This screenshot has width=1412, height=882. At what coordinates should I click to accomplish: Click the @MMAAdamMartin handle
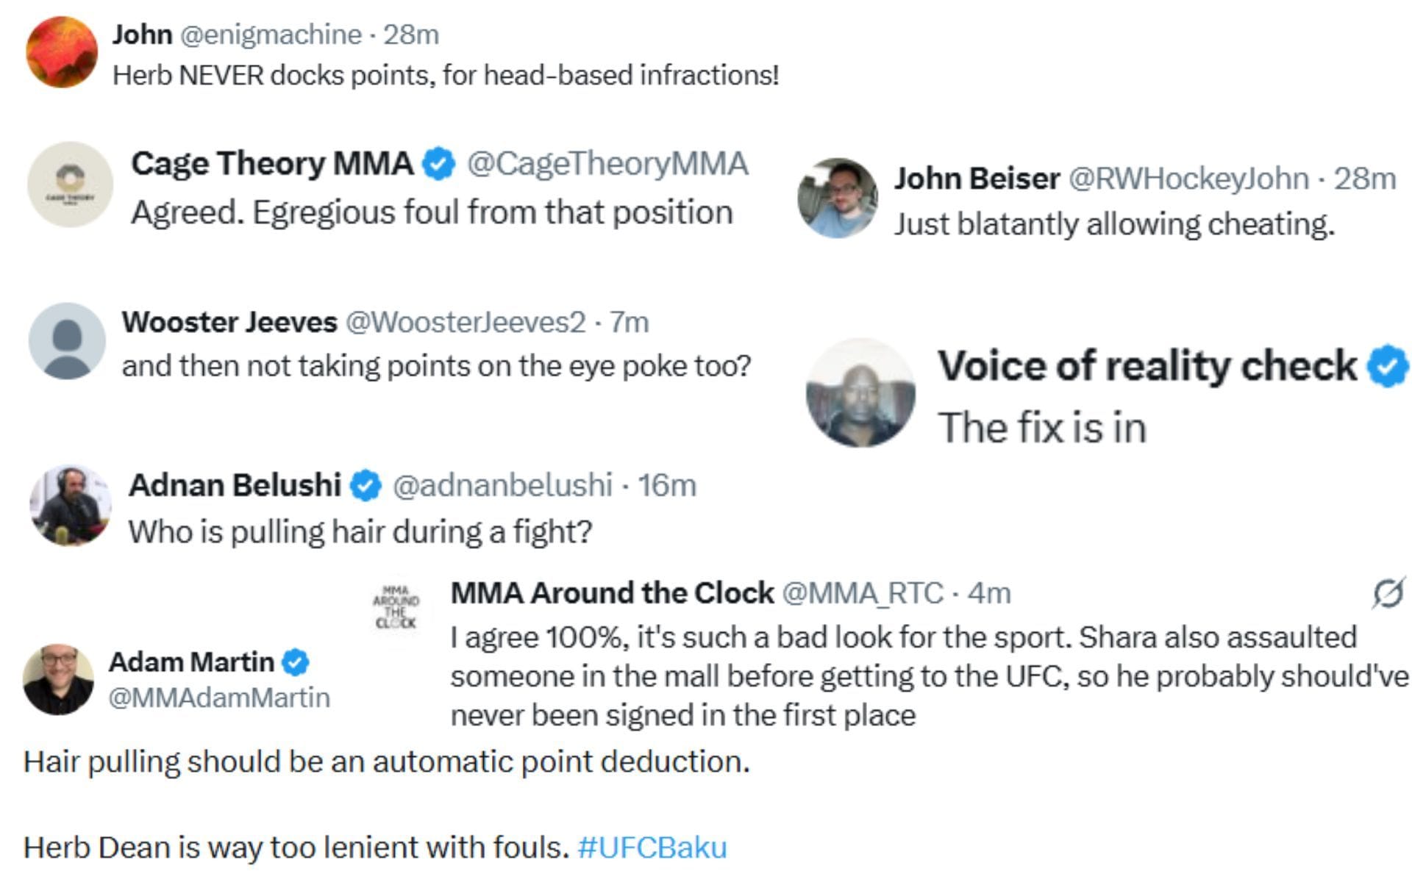pyautogui.click(x=219, y=698)
